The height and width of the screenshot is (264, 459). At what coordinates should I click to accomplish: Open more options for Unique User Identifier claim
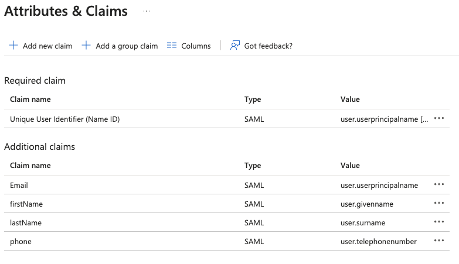439,118
